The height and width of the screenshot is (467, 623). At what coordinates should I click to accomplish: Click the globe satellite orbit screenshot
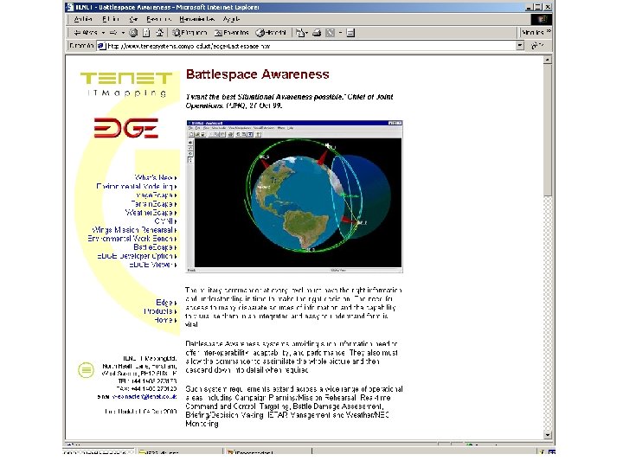coord(294,196)
